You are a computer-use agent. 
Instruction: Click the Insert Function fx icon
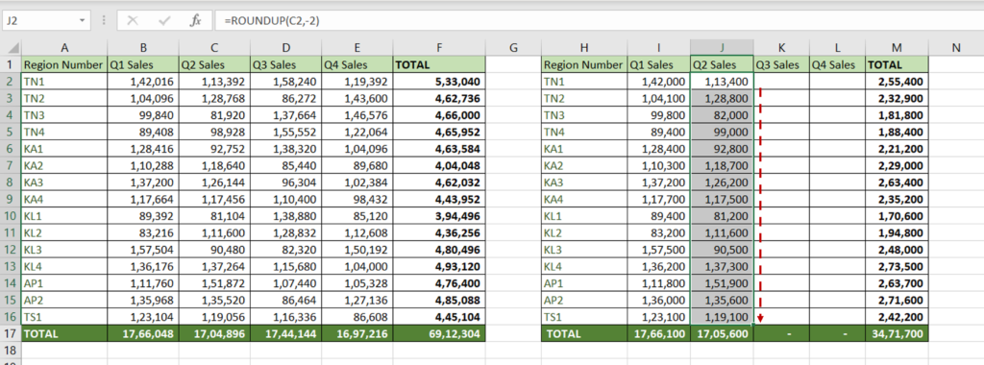(196, 21)
